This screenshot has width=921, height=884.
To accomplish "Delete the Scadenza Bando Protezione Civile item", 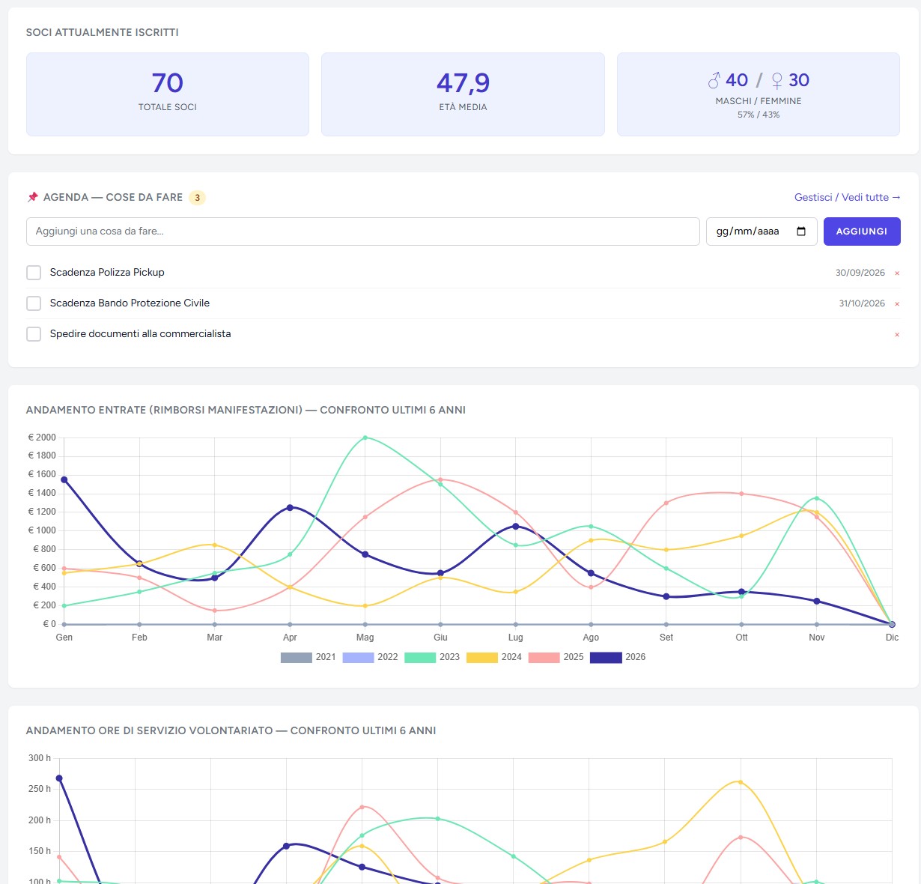I will (897, 304).
